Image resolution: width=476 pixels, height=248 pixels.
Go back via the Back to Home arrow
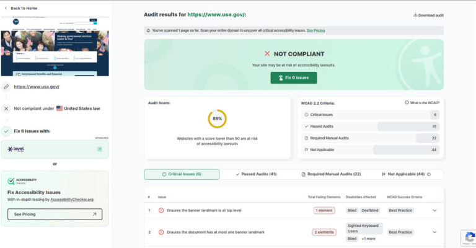[x=6, y=8]
